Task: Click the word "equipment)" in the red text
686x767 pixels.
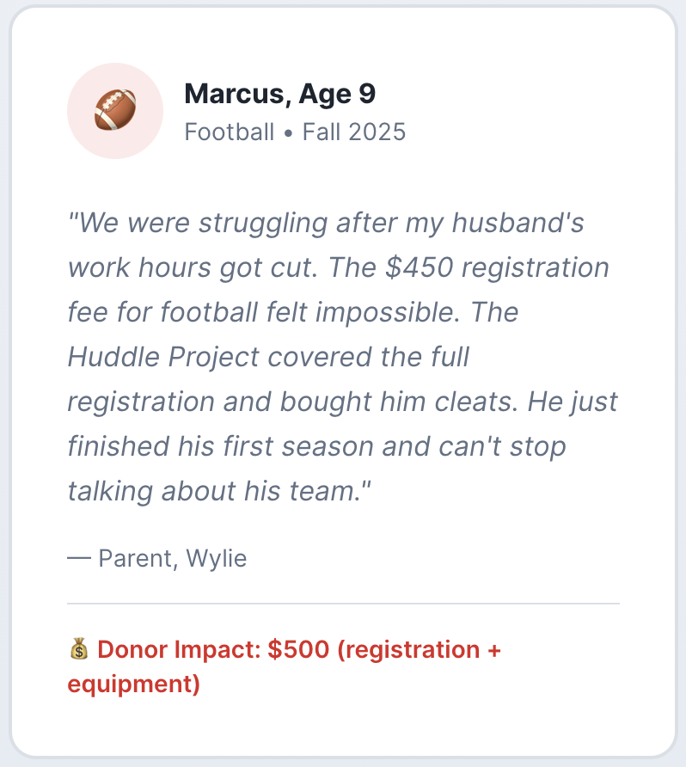Action: [x=133, y=684]
